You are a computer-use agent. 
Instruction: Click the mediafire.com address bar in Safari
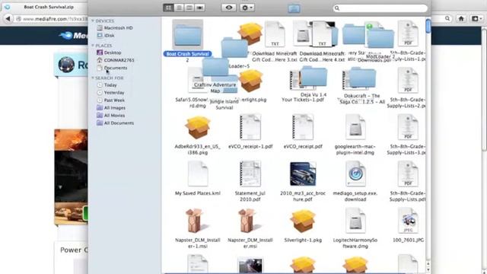point(53,19)
